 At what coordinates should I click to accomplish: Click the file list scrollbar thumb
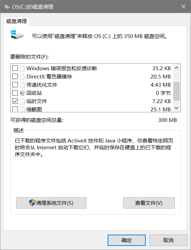pyautogui.click(x=177, y=91)
